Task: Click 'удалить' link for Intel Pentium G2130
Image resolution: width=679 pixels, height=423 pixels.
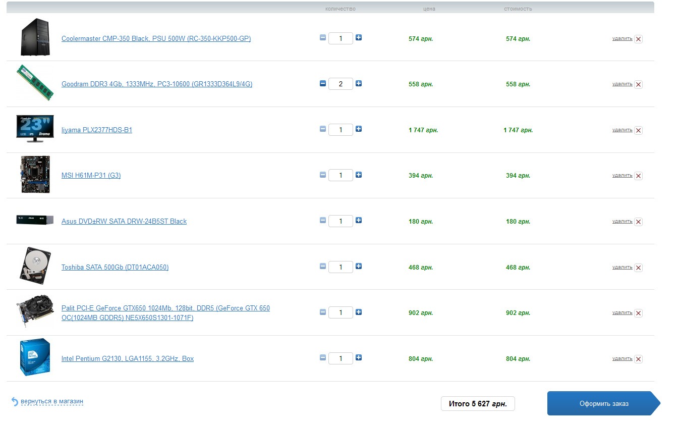Action: click(622, 358)
